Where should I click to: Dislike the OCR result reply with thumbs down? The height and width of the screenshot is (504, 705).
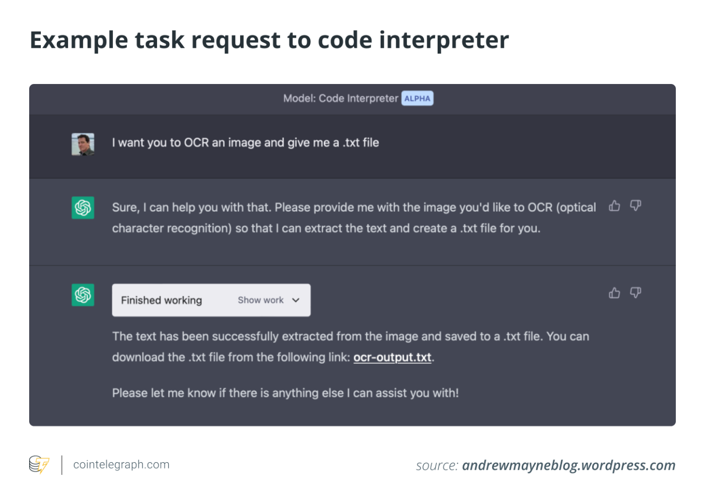[636, 293]
